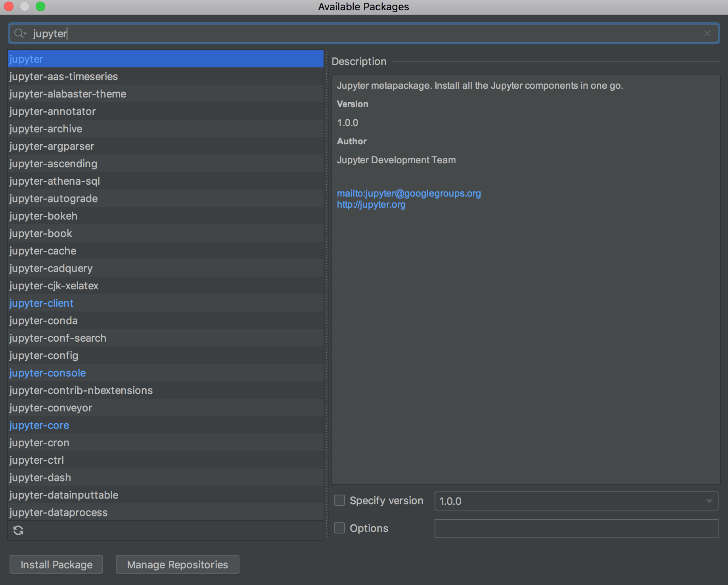This screenshot has height=585, width=728.
Task: Select jupyter-cjk-xelatex package
Action: click(x=166, y=285)
